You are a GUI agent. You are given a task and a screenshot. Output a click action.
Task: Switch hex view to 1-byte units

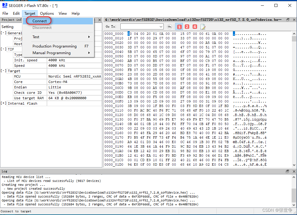(179, 27)
